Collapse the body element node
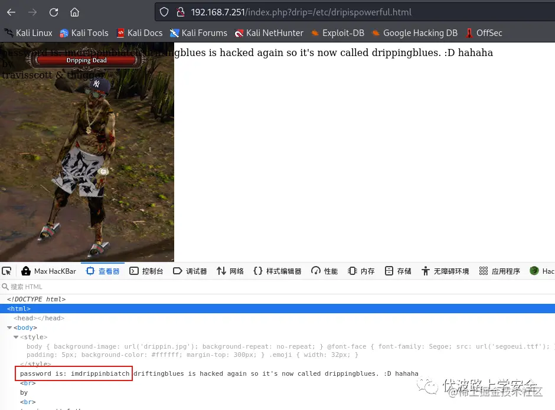555x410 pixels. click(9, 327)
